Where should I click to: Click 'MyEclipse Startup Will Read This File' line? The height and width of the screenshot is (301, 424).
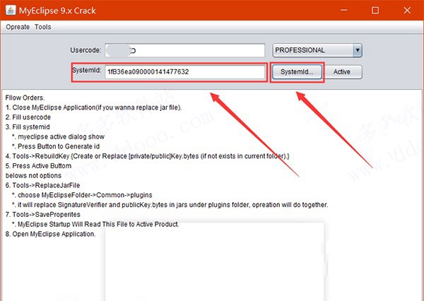[x=95, y=224]
